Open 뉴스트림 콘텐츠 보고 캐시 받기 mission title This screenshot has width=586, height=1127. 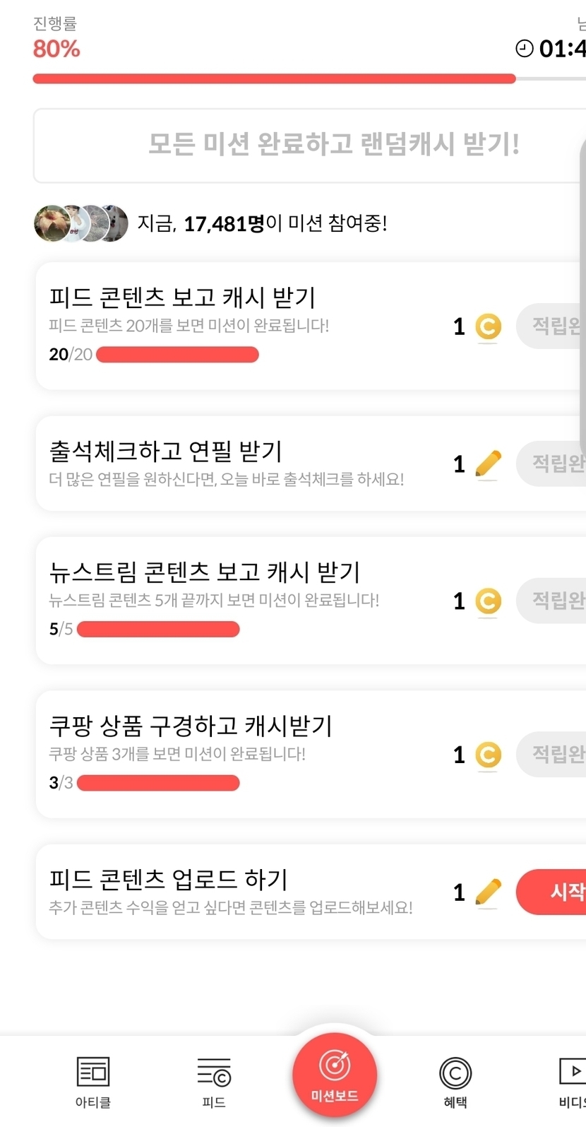[x=205, y=572]
